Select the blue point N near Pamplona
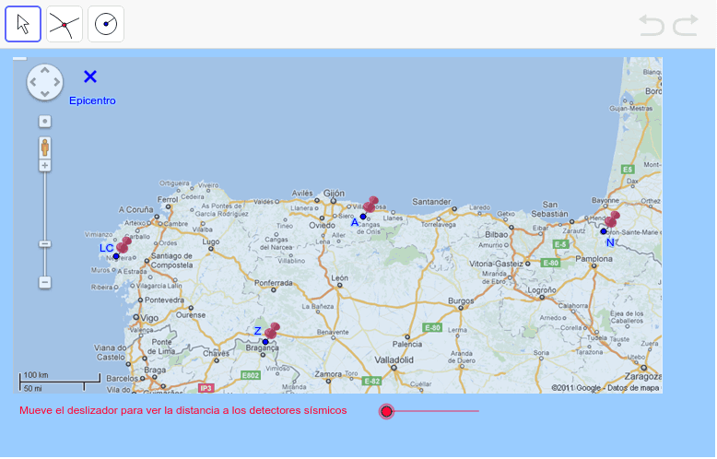 pyautogui.click(x=604, y=231)
